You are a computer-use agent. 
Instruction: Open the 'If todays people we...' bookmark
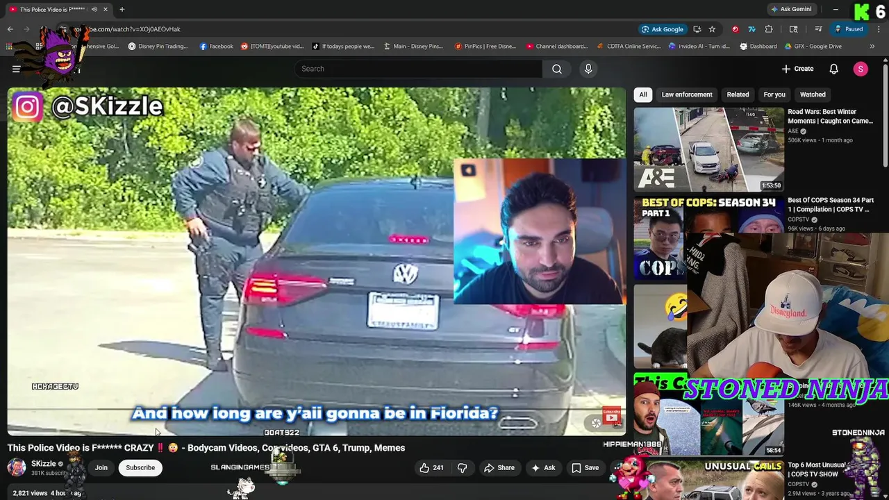click(x=343, y=47)
